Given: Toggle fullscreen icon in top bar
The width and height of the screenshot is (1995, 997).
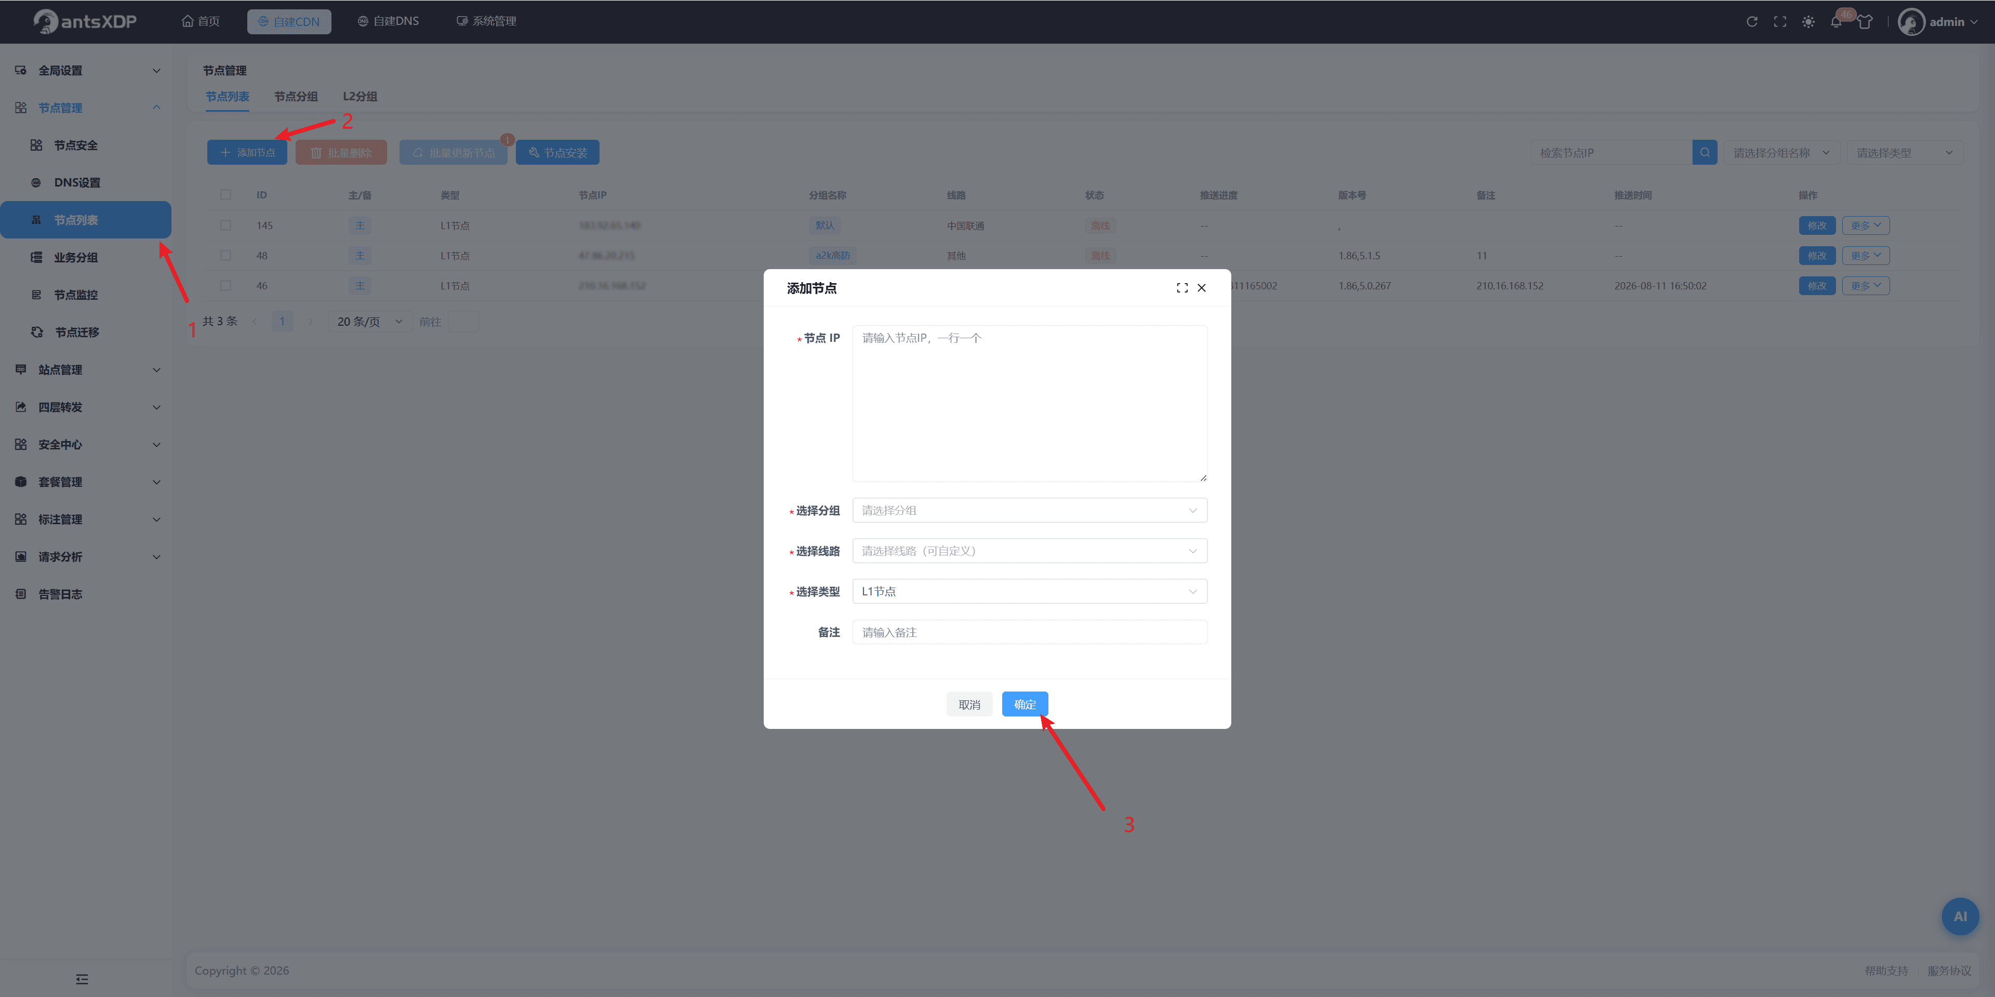Looking at the screenshot, I should point(1780,22).
